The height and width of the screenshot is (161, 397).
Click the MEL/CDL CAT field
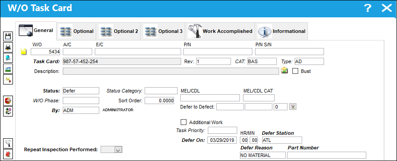[259, 98]
